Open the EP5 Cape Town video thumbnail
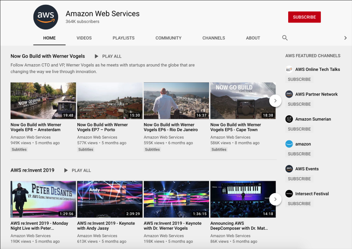Viewport: 352px width, 249px height. coord(243,101)
